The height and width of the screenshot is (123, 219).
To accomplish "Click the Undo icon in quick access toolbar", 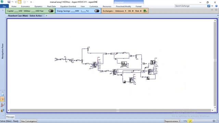I will coord(12,2).
